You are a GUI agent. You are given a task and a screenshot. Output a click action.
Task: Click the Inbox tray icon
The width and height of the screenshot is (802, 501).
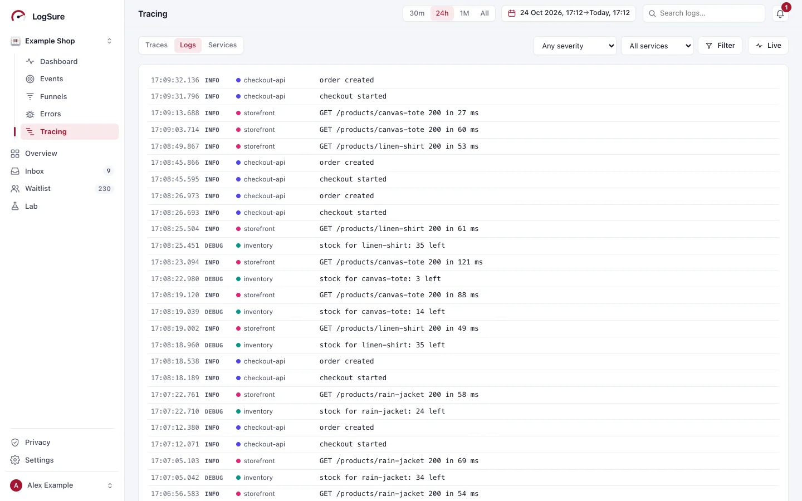[x=15, y=171]
